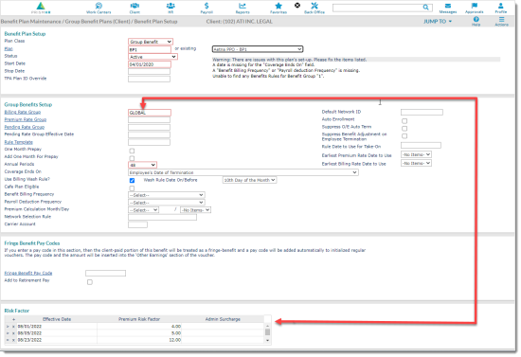
Task: Open the Actions menu
Action: (501, 21)
